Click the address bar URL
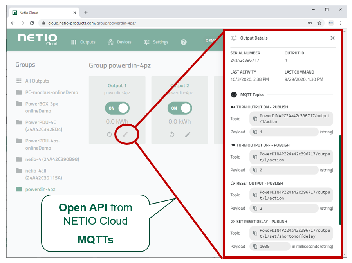Viewport: 352px width, 263px height. 92,23
